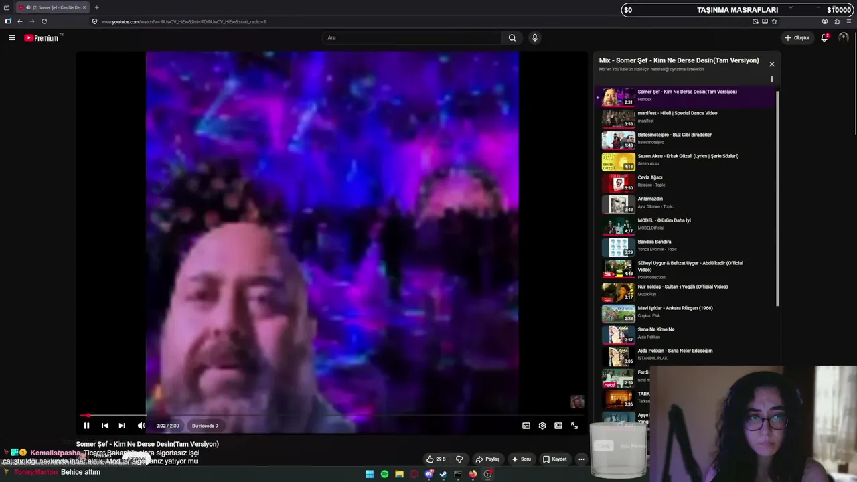Screen dimensions: 857x482
Task: Open File Explorer from taskbar
Action: (x=399, y=474)
